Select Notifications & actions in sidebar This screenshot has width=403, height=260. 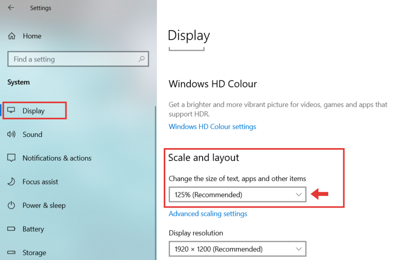click(x=57, y=158)
